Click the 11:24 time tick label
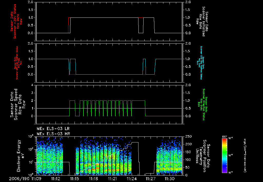 coord(132,179)
